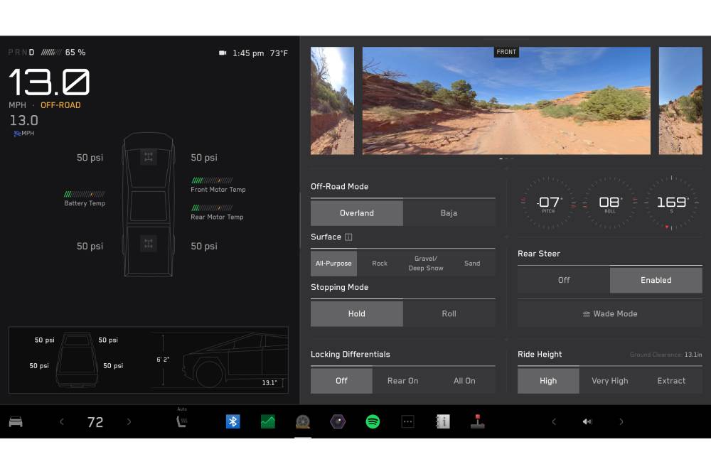This screenshot has height=474, width=711.
Task: Open the seat heater control
Action: click(181, 421)
